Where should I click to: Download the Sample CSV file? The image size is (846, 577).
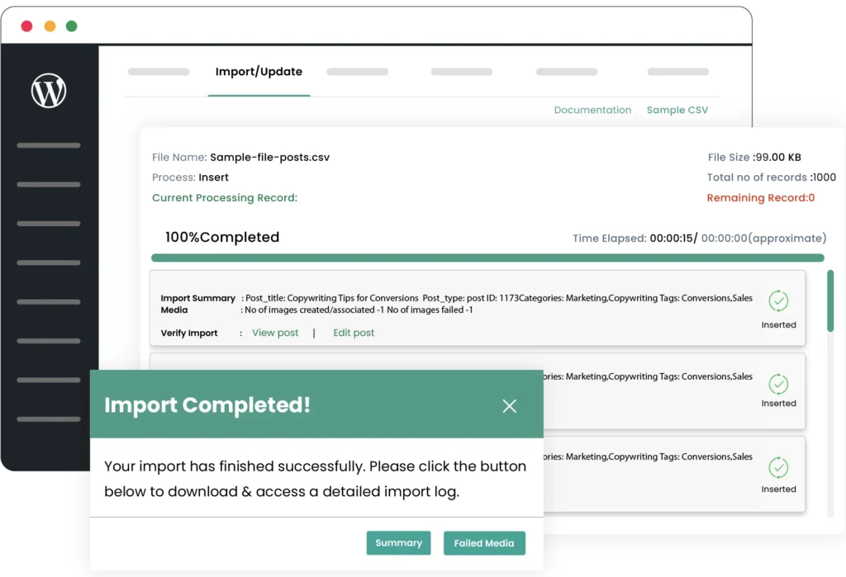pyautogui.click(x=677, y=110)
